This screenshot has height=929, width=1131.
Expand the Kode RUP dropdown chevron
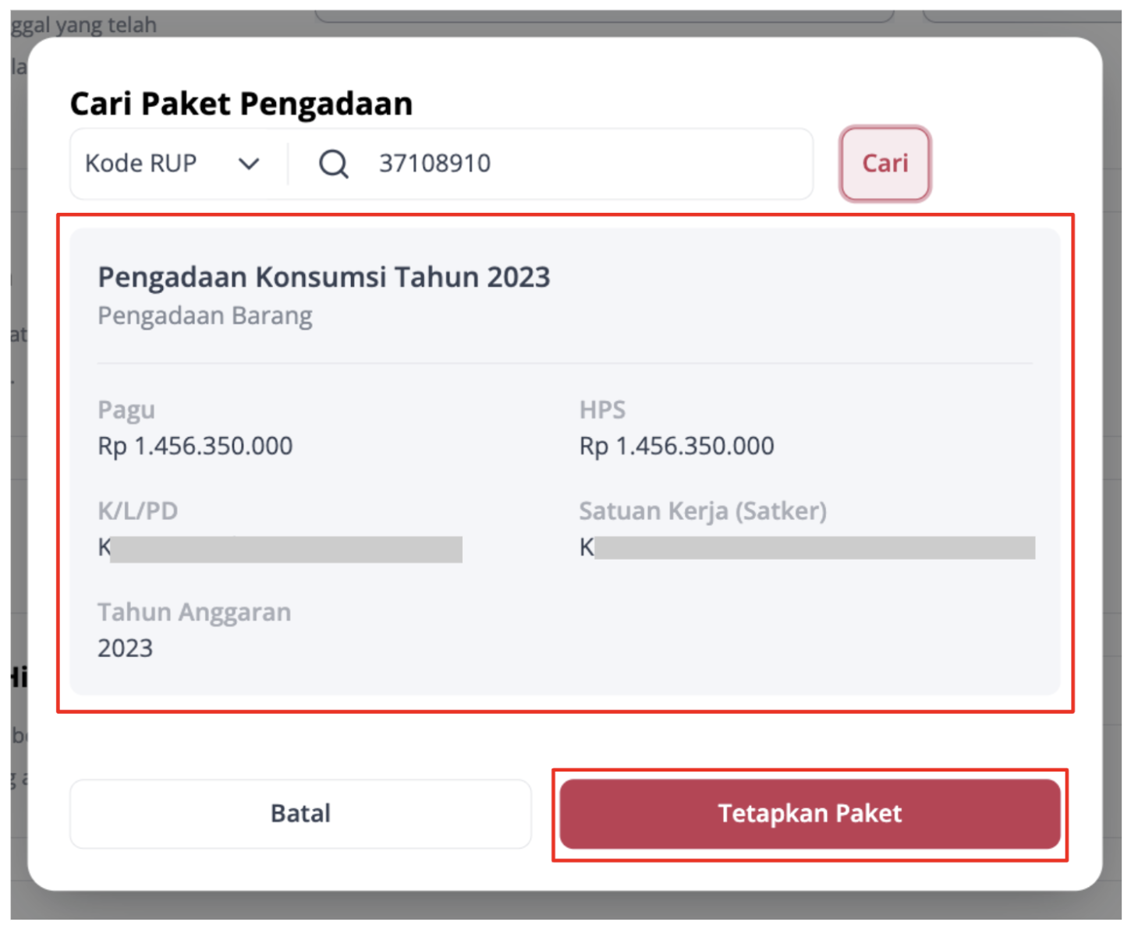pyautogui.click(x=249, y=164)
